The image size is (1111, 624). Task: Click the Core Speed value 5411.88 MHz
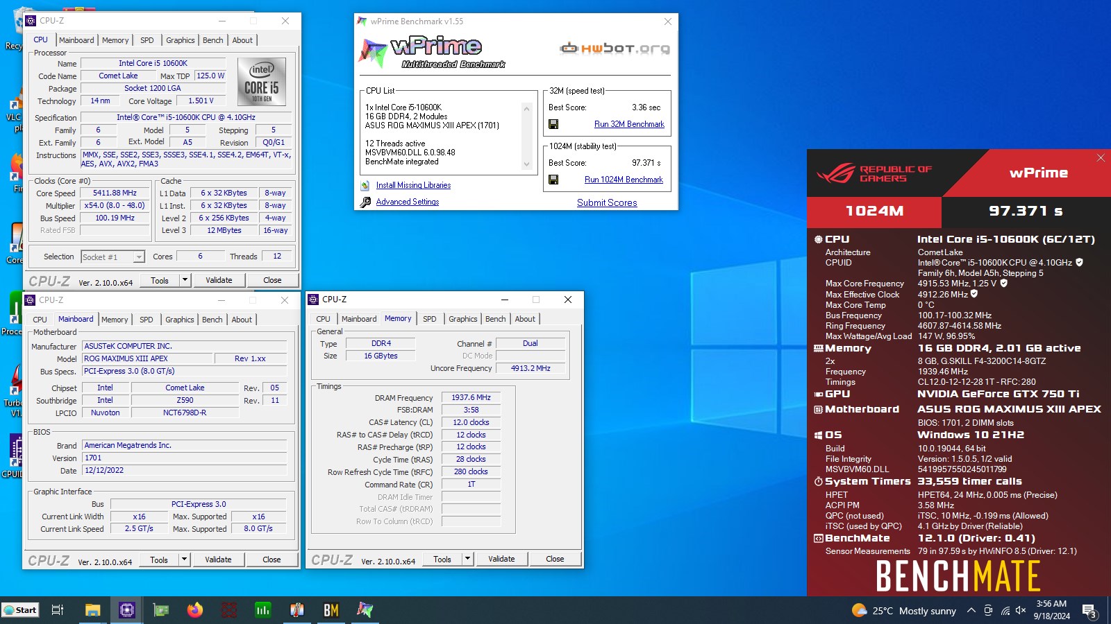(x=115, y=193)
